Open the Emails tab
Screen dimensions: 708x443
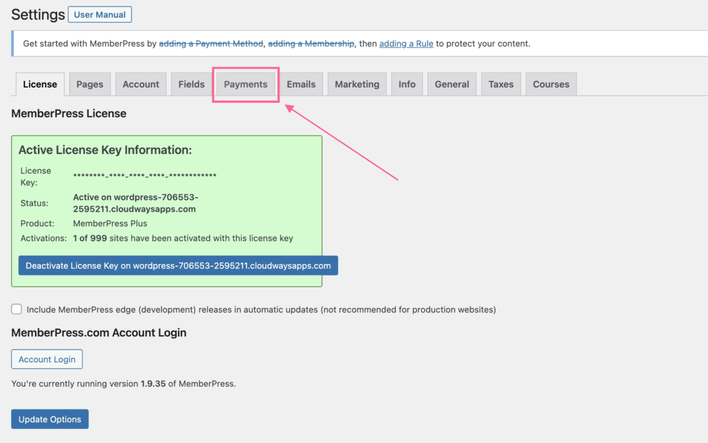(x=301, y=84)
